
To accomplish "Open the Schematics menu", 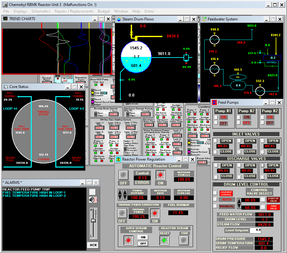I will (41, 11).
